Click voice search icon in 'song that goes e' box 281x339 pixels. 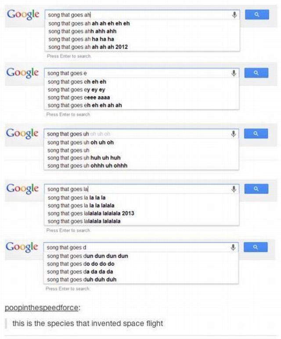coord(235,73)
